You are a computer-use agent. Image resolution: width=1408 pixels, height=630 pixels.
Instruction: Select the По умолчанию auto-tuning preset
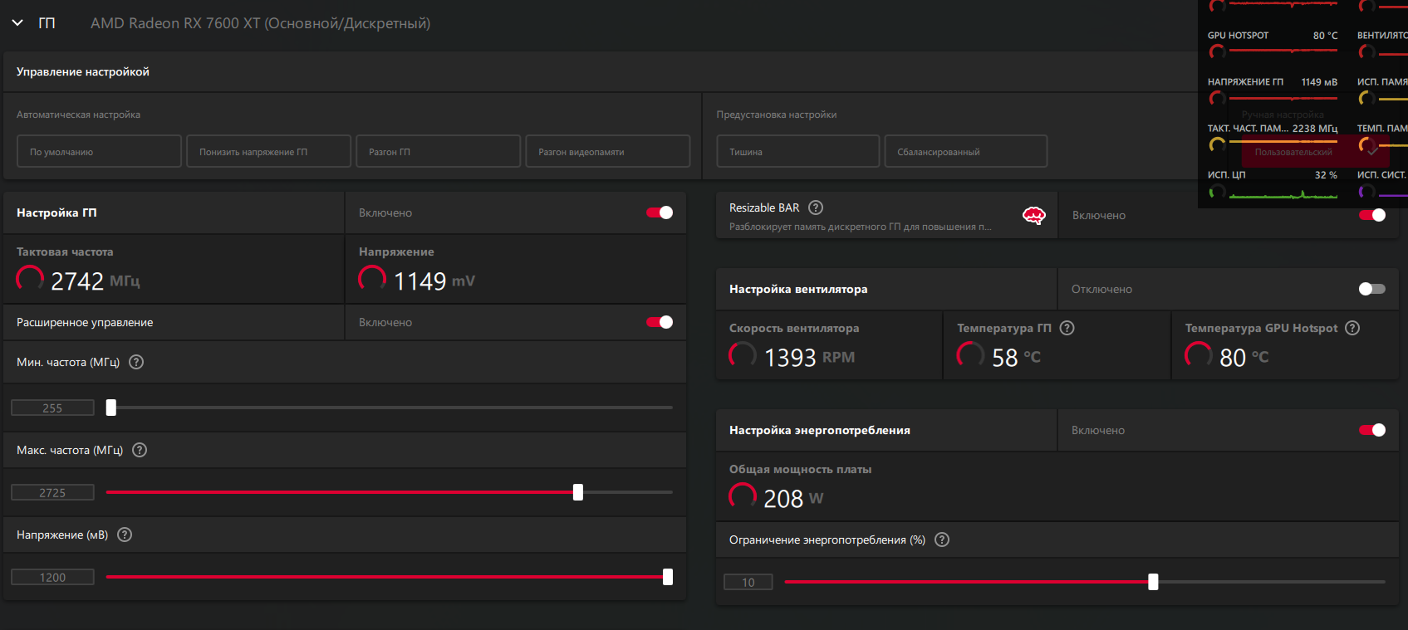(x=99, y=152)
